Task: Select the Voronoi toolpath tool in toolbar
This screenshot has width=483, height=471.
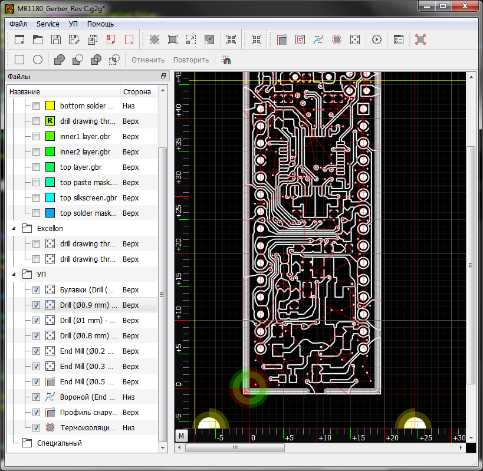Action: point(318,39)
